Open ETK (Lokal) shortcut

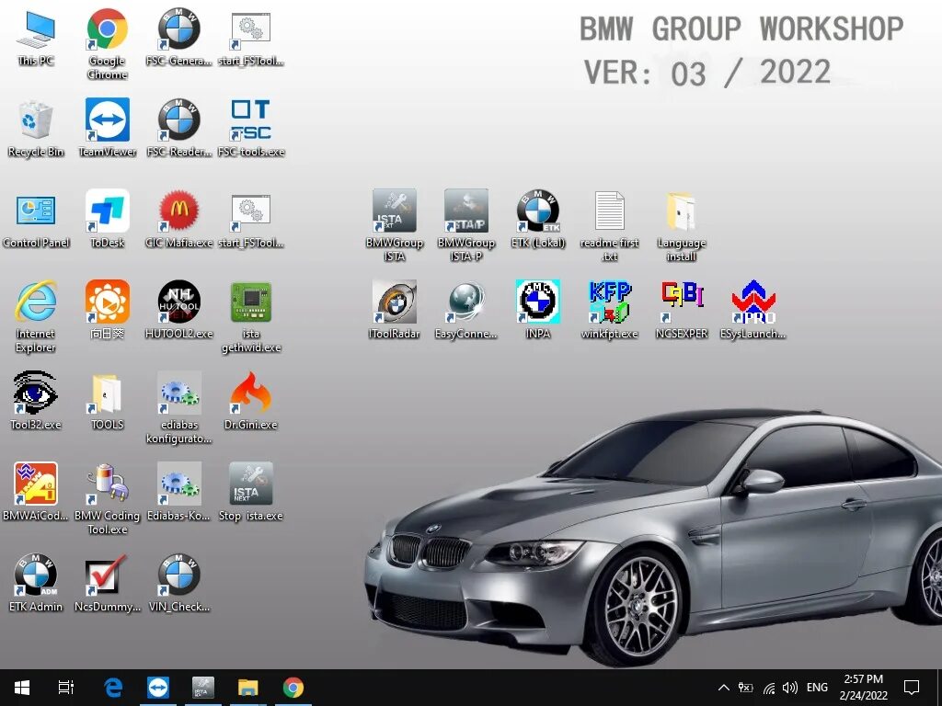tap(538, 219)
